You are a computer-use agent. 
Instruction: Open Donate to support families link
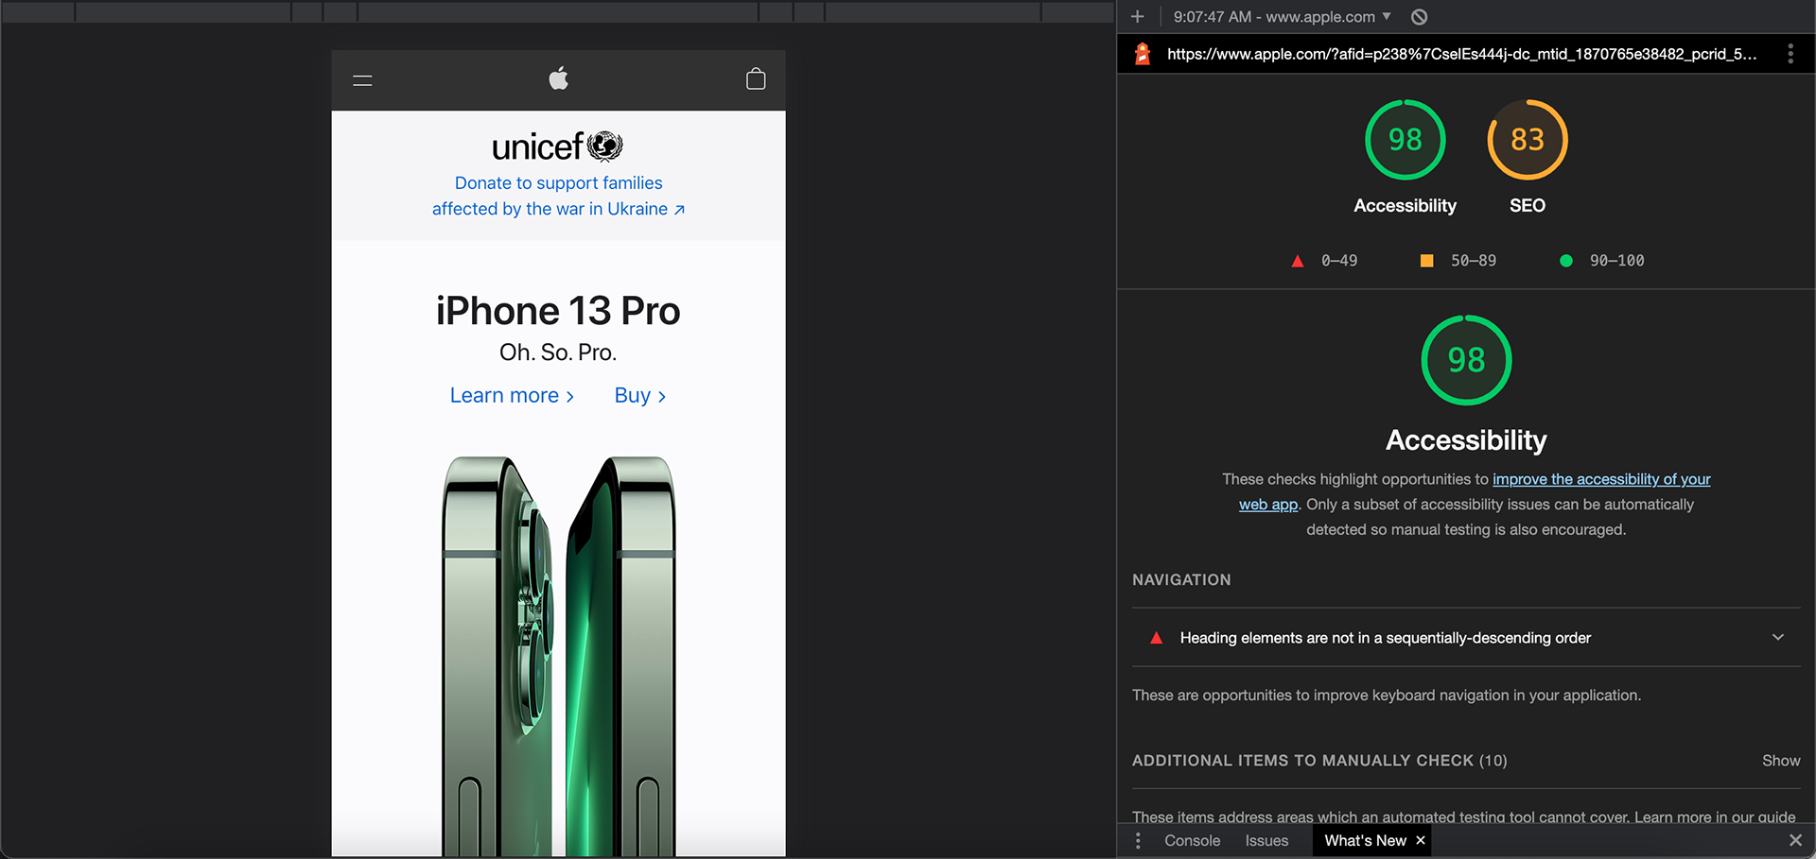point(558,196)
